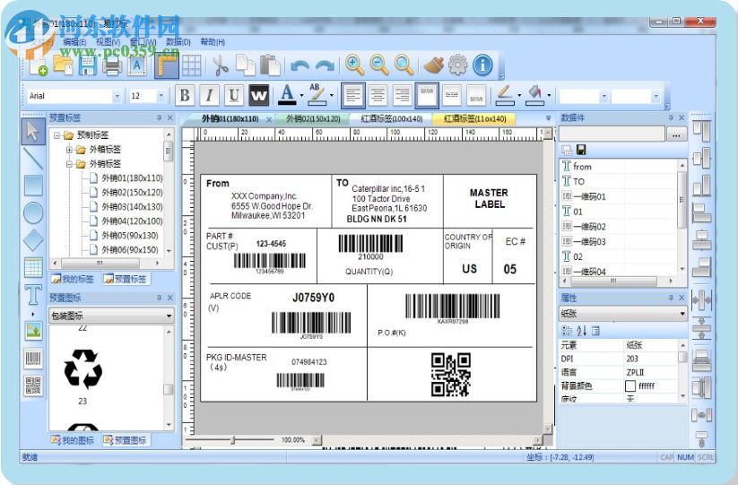Select the barcode tool in left toolbox
This screenshot has width=738, height=485.
[x=33, y=359]
